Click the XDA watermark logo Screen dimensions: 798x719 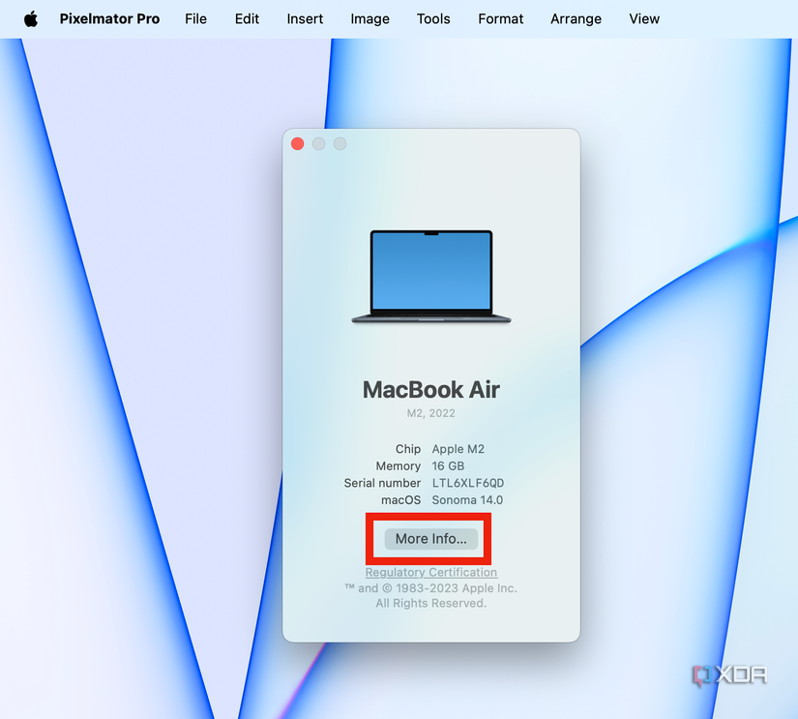[730, 674]
